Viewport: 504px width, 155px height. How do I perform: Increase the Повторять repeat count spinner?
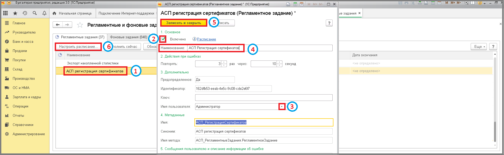click(224, 62)
